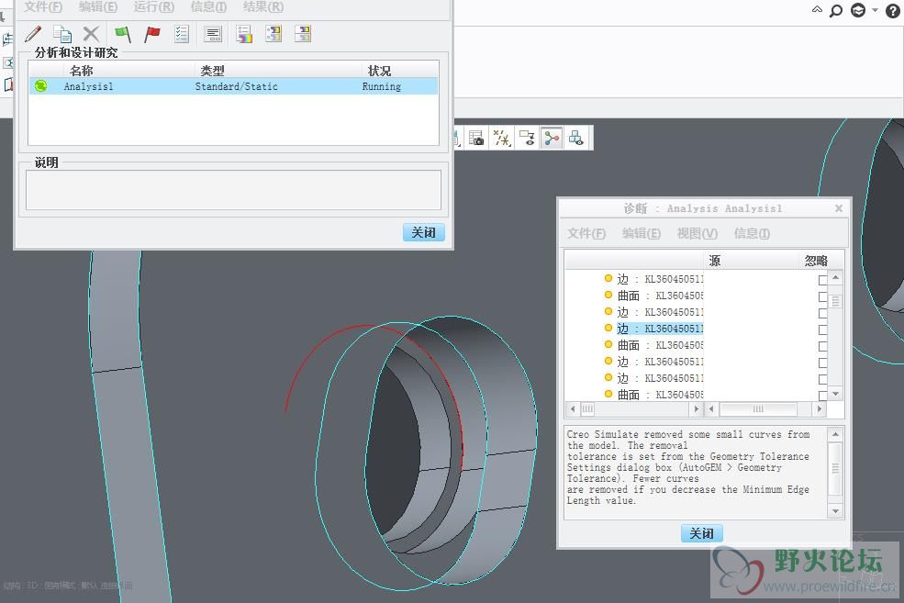Screen dimensions: 904x603
Task: Click 关闭 in the analyses dialog
Action: coord(424,232)
